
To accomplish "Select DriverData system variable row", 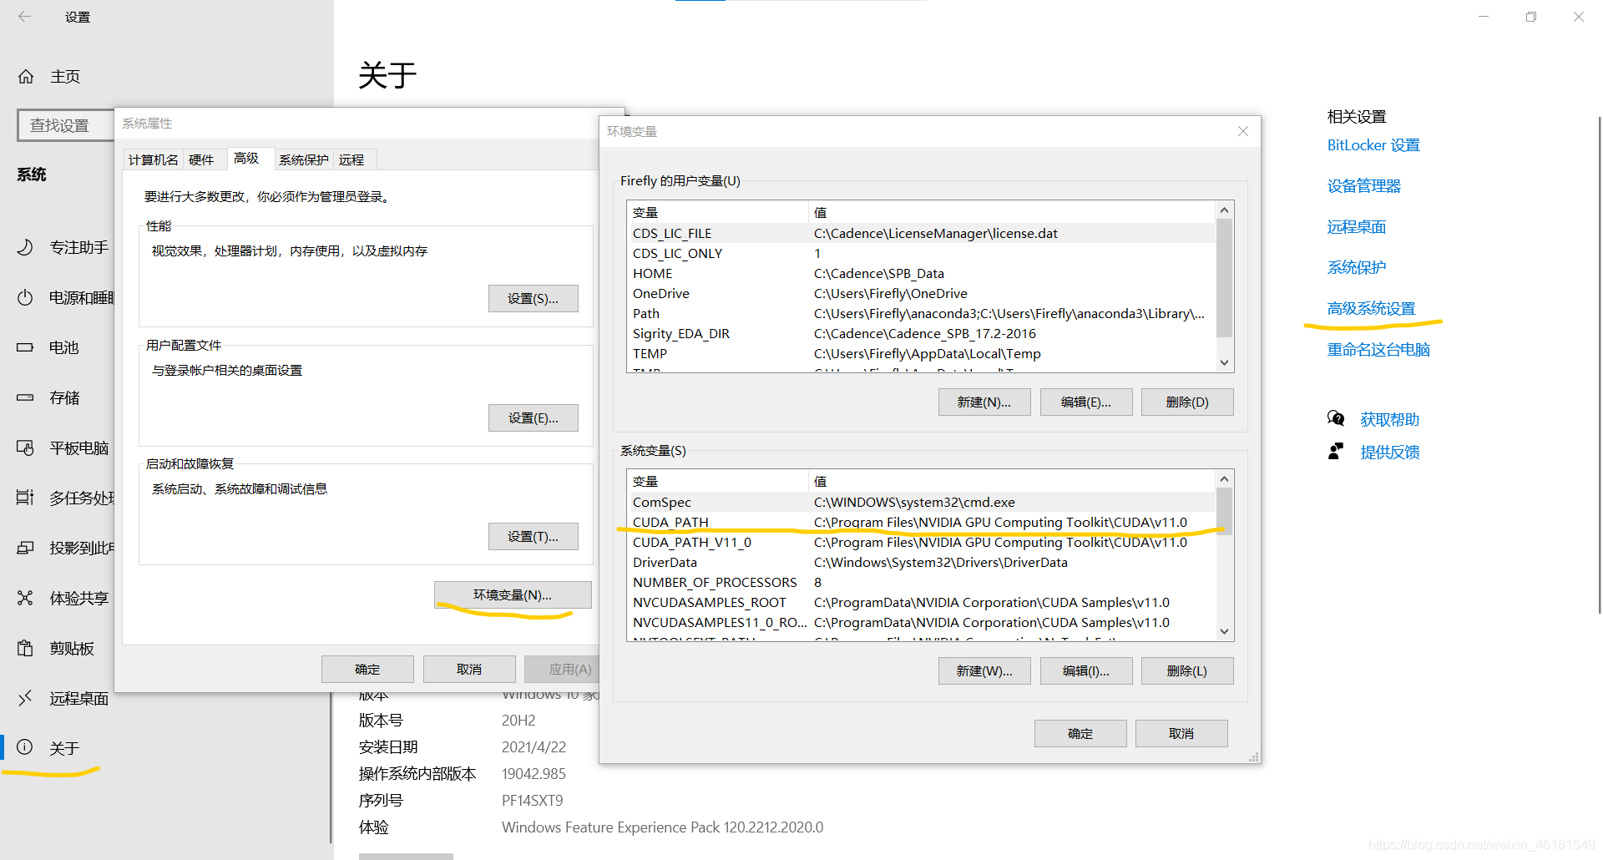I will (x=922, y=562).
